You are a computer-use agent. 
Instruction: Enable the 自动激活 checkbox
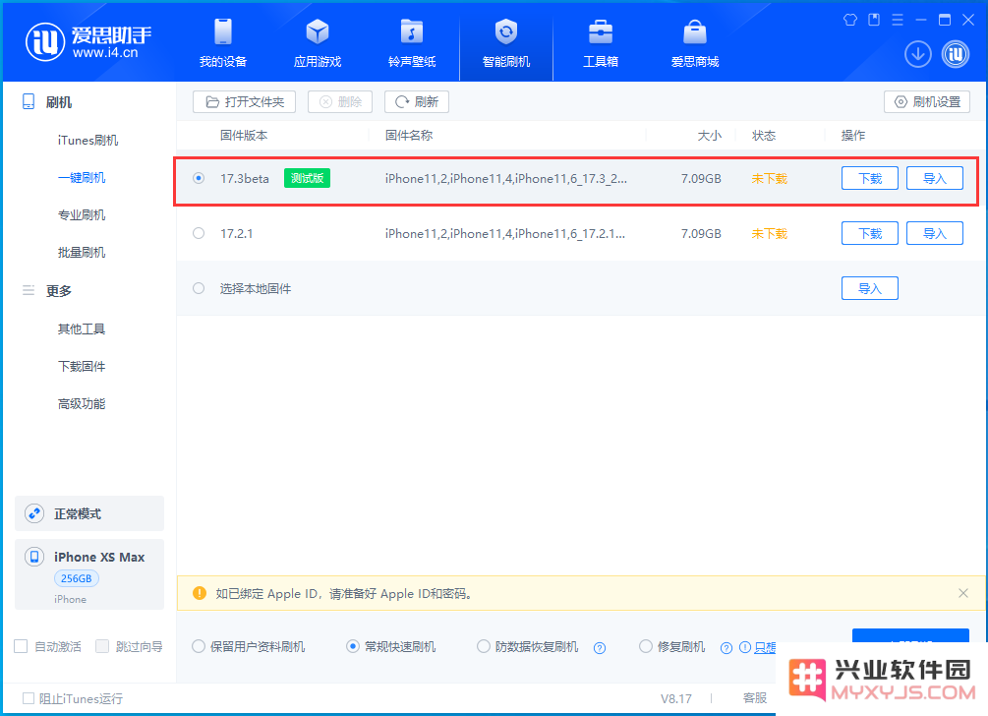(21, 647)
